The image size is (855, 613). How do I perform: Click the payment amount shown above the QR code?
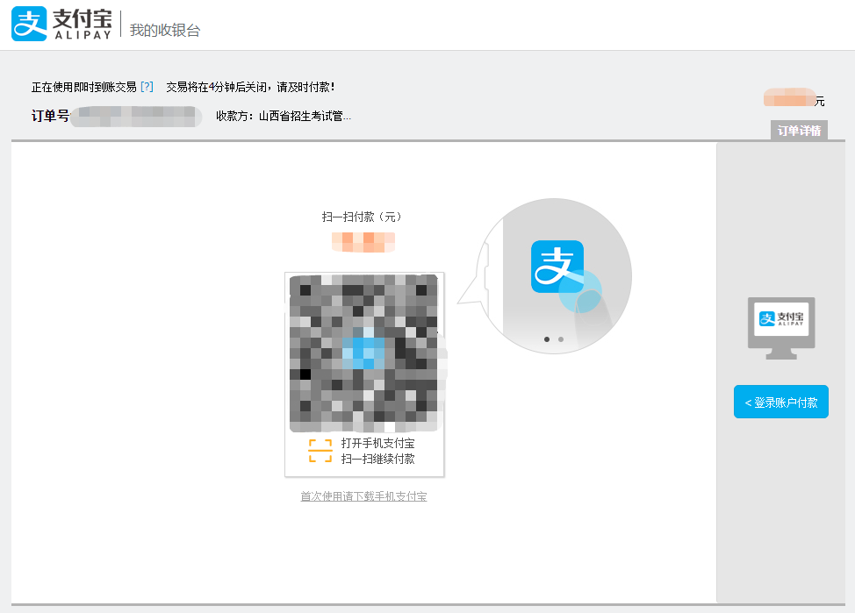click(363, 241)
